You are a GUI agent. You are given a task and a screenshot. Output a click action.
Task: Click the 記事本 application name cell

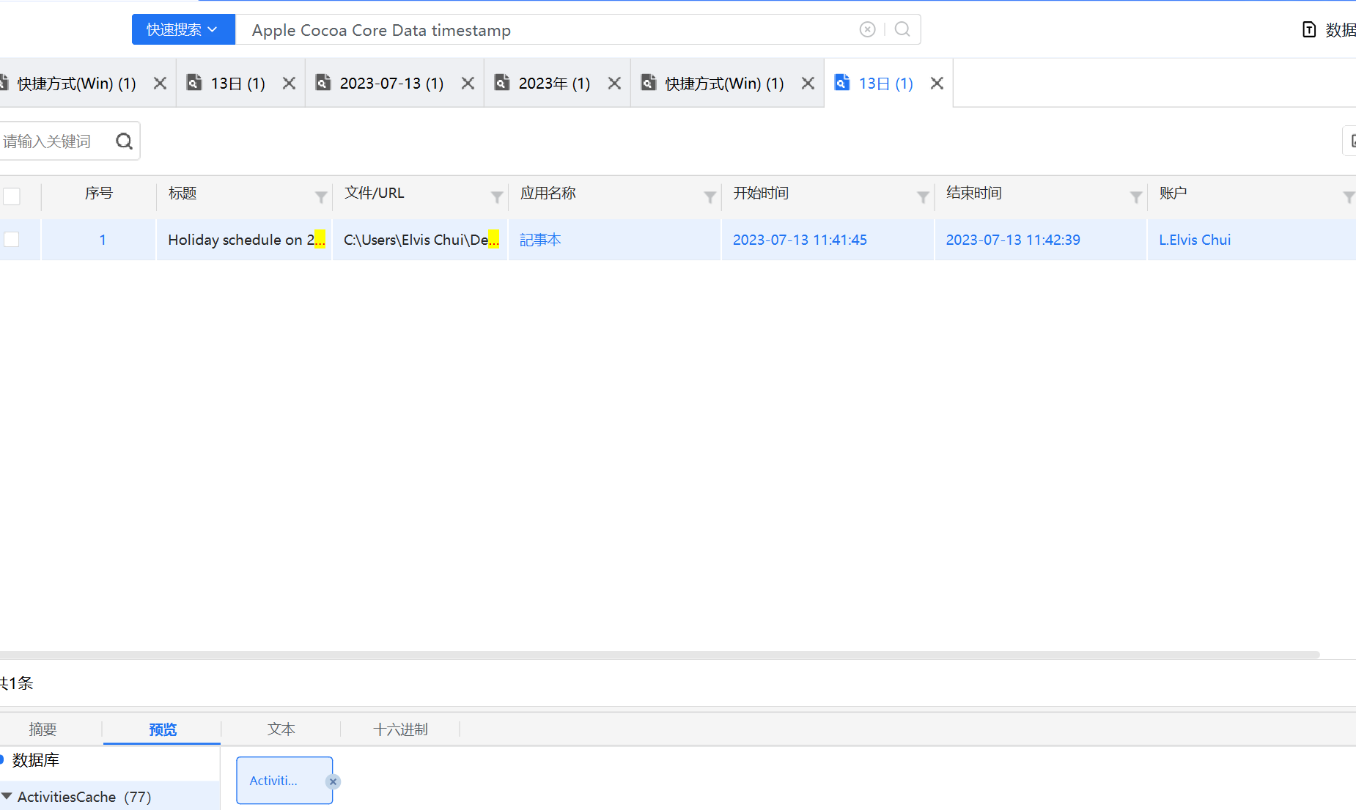coord(614,240)
